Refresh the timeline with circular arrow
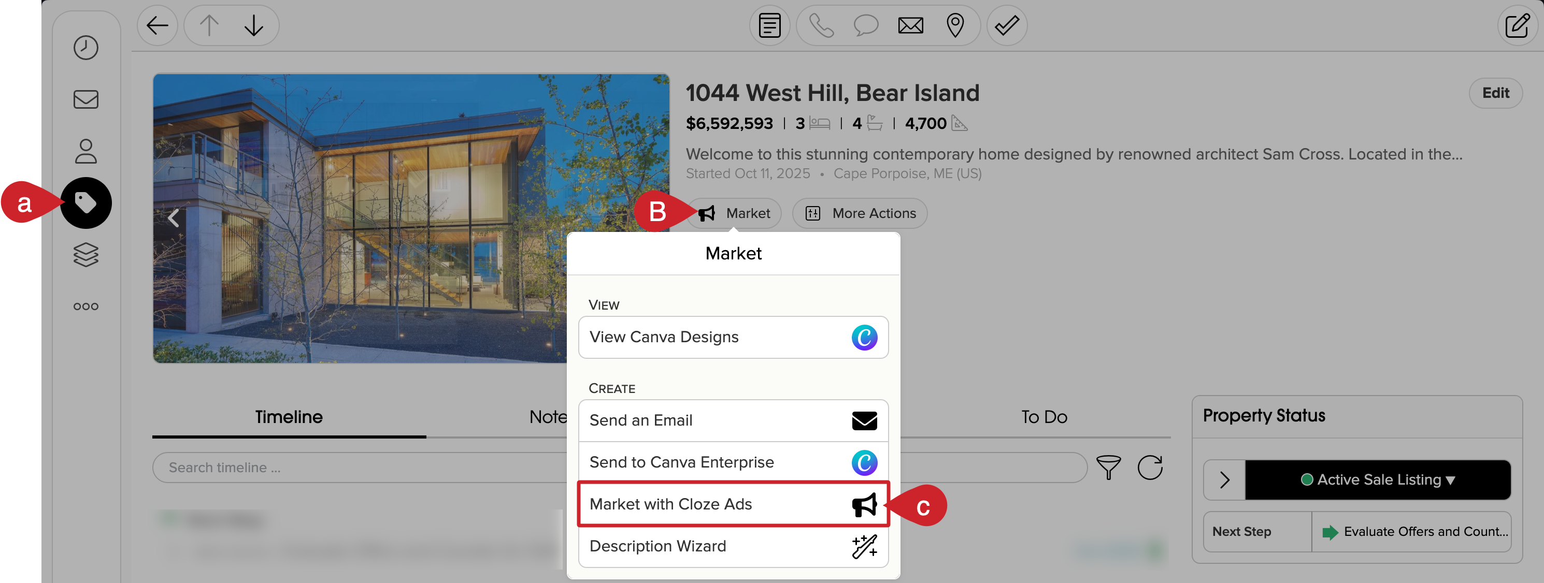Viewport: 1544px width, 583px height. click(x=1150, y=468)
